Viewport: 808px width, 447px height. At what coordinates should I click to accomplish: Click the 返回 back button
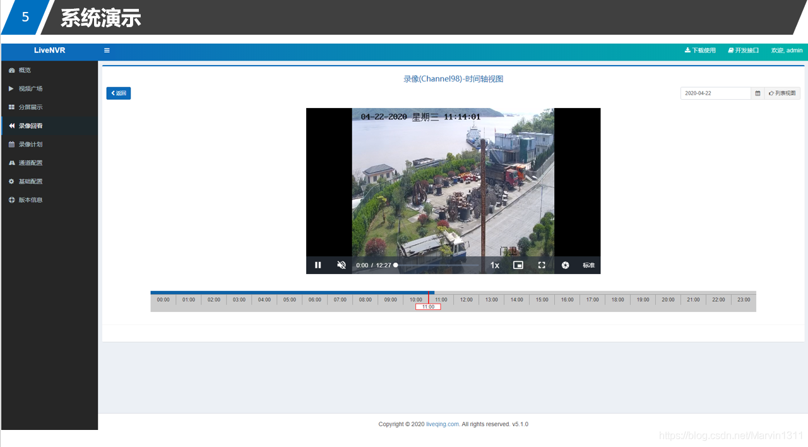click(x=119, y=93)
